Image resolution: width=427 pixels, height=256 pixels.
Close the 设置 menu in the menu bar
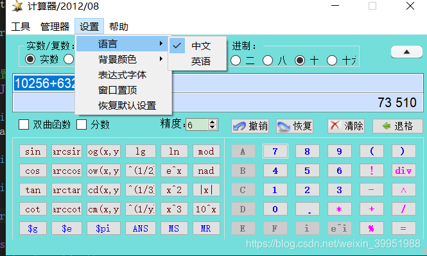[x=89, y=27]
